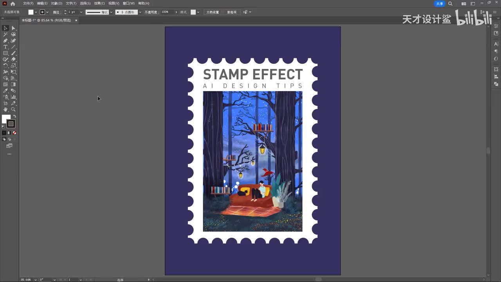The width and height of the screenshot is (501, 282).
Task: Choose the Symbol Sprayer tool
Action: [x=5, y=97]
